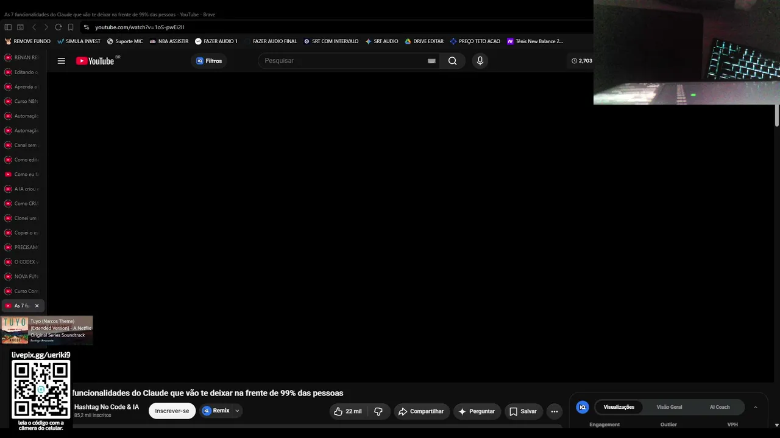Click the Remix button

point(216,411)
